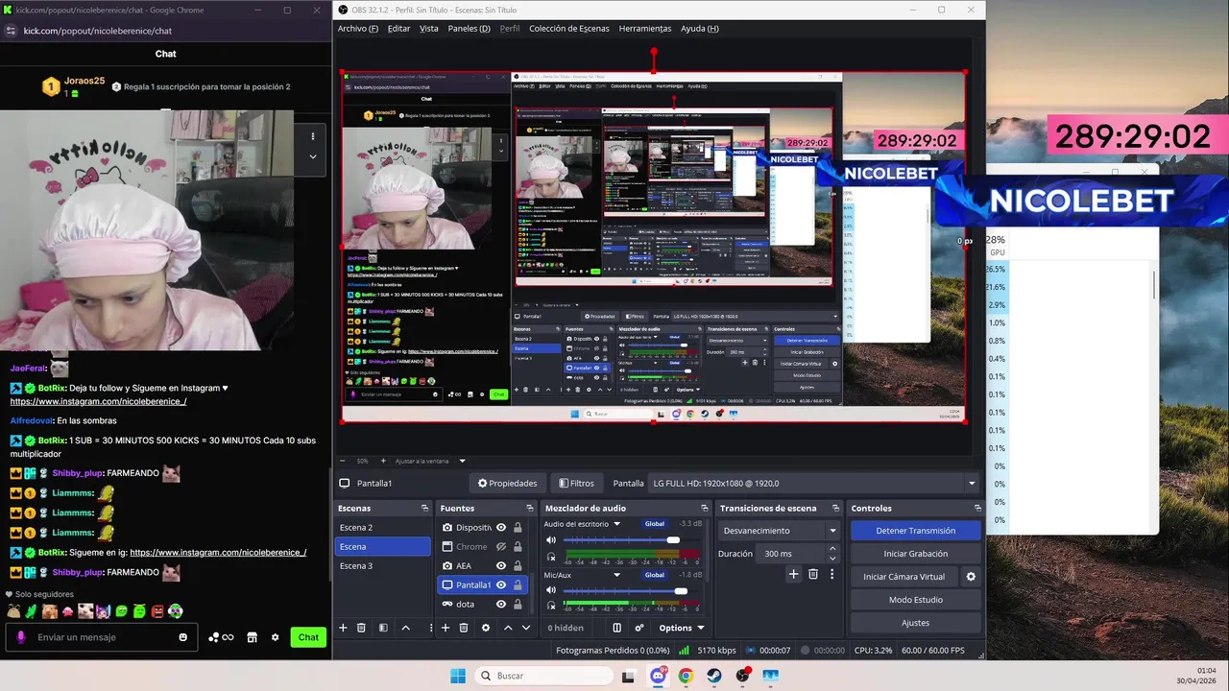Open Discord from the Windows taskbar
This screenshot has height=691, width=1229.
658,676
